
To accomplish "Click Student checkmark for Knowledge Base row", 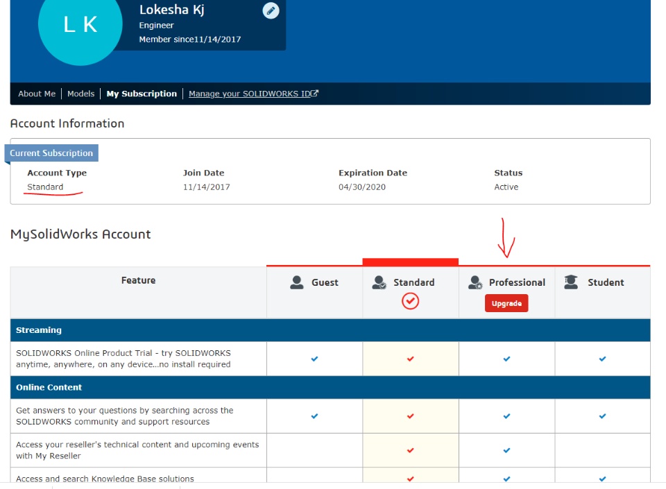I will [x=602, y=479].
